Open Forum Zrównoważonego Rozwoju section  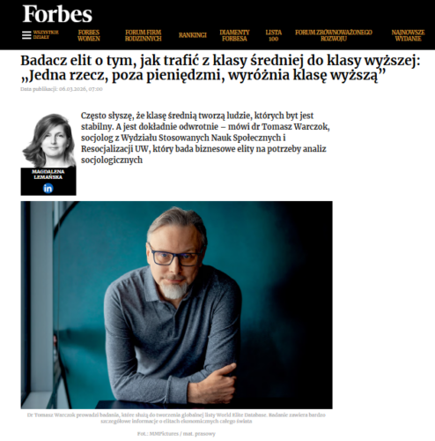[334, 35]
